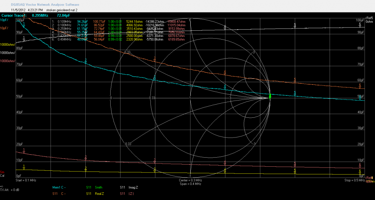Image resolution: width=375 pixels, height=200 pixels.
Task: Open the pink |Z| display type label
Action: [131, 193]
